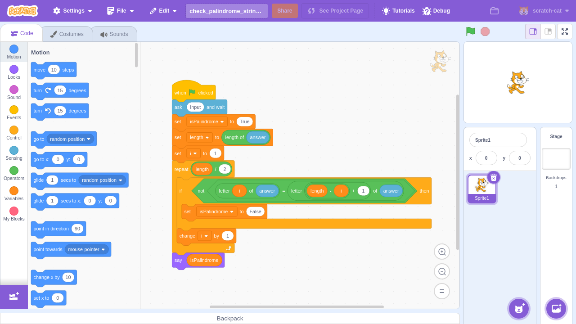The height and width of the screenshot is (324, 576).
Task: Click the 'Input' text in ask block
Action: (x=195, y=107)
